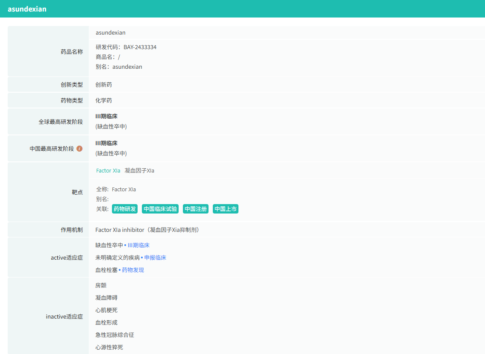Select 急性冠脉综合征 indication entry
Screen dimensions: 485x354
115,335
